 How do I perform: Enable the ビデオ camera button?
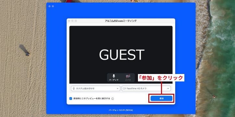click(128, 78)
